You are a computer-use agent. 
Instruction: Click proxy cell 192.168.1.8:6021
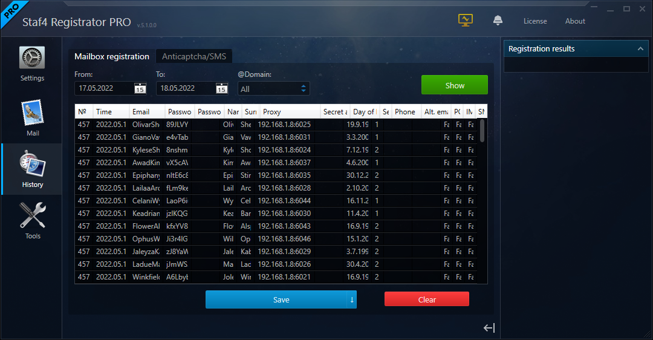point(284,277)
